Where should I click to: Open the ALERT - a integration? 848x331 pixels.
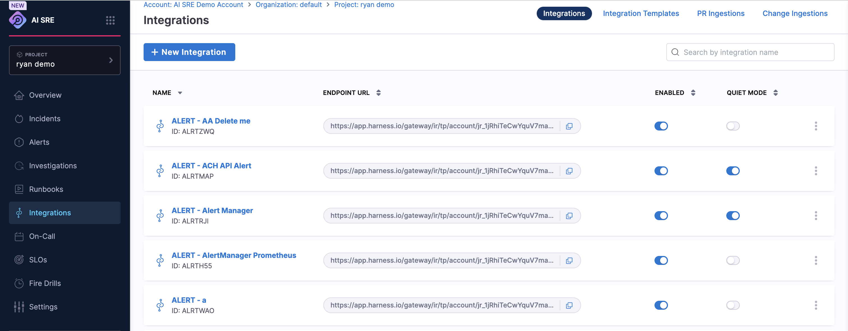pos(189,300)
